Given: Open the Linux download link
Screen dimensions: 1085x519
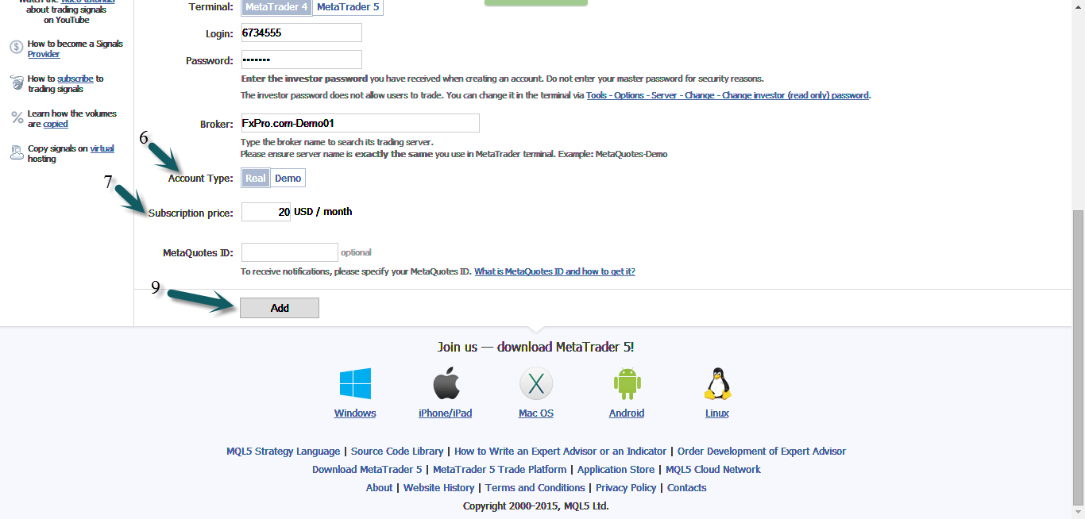Looking at the screenshot, I should click(x=717, y=413).
